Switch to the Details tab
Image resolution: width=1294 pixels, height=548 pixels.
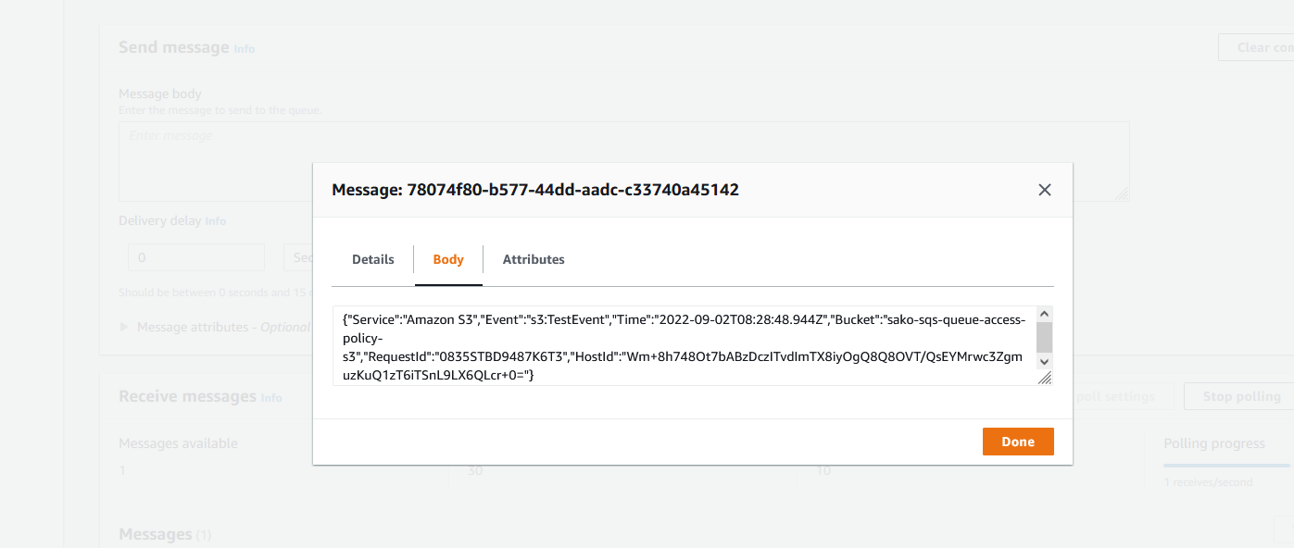coord(373,259)
